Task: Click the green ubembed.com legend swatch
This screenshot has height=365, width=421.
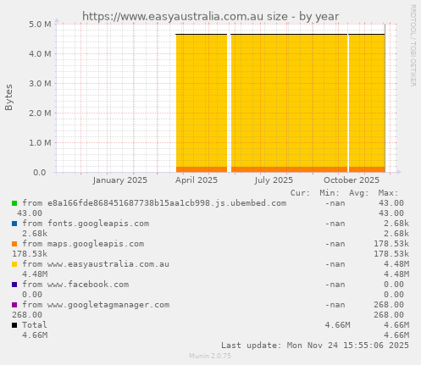Action: [x=14, y=203]
